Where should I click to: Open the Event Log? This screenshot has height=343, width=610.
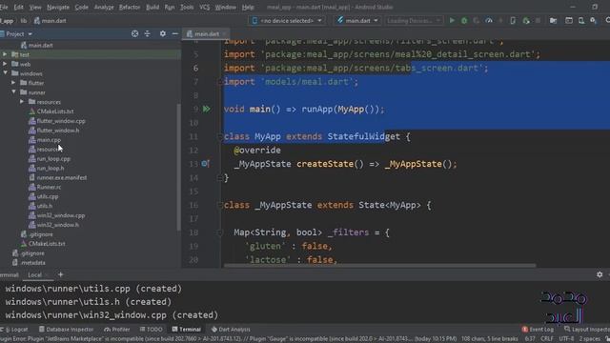[538, 330]
